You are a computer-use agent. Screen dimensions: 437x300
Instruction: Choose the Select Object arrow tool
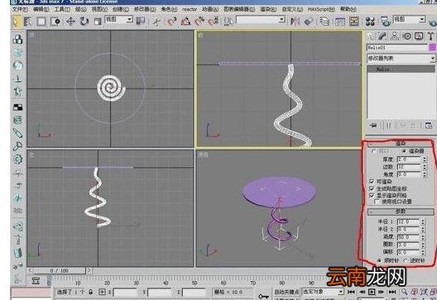[17, 21]
